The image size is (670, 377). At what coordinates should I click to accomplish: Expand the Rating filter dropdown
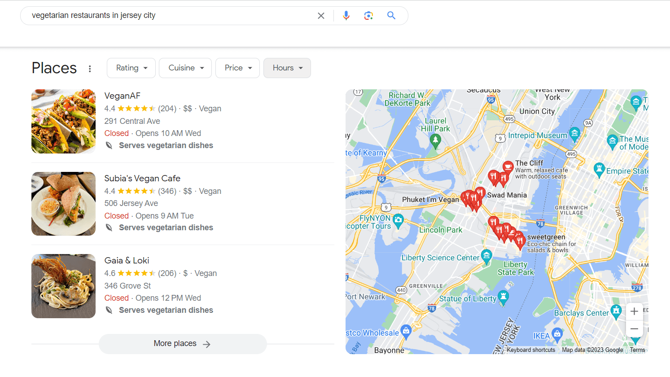point(131,68)
